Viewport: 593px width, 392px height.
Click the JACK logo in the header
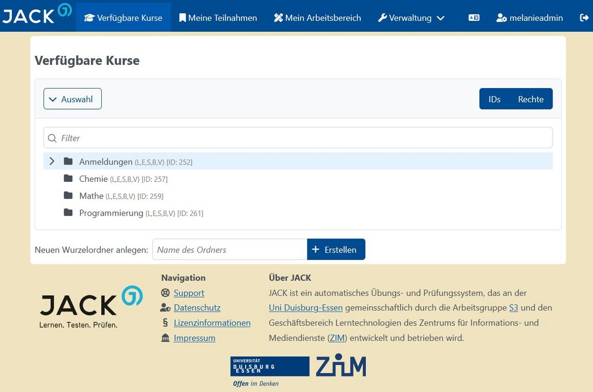(x=37, y=15)
